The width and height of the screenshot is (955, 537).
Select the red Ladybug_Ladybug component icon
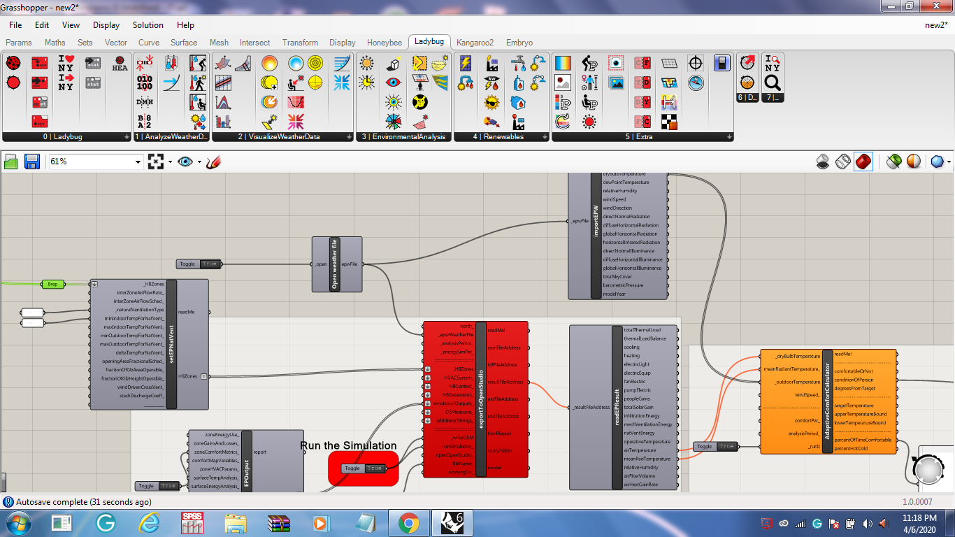pos(13,64)
